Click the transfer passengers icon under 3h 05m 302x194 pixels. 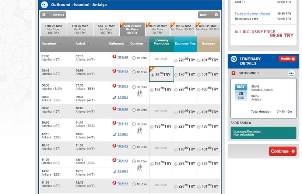click(140, 93)
